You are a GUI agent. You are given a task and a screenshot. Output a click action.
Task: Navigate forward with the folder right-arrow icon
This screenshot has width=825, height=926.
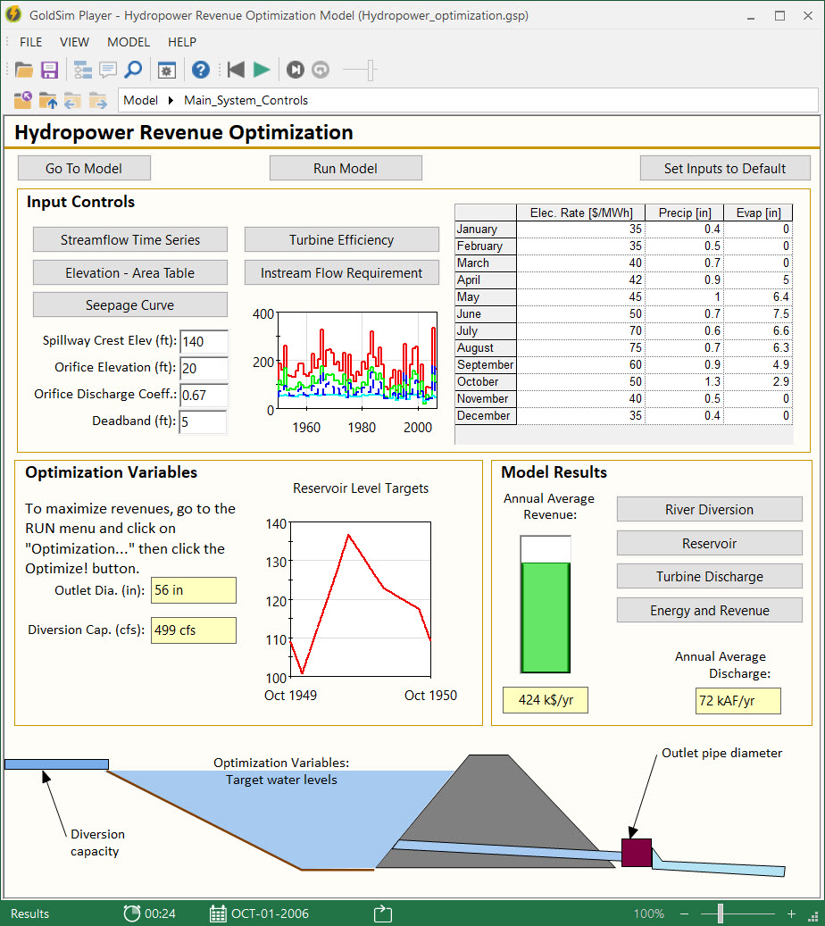[98, 100]
